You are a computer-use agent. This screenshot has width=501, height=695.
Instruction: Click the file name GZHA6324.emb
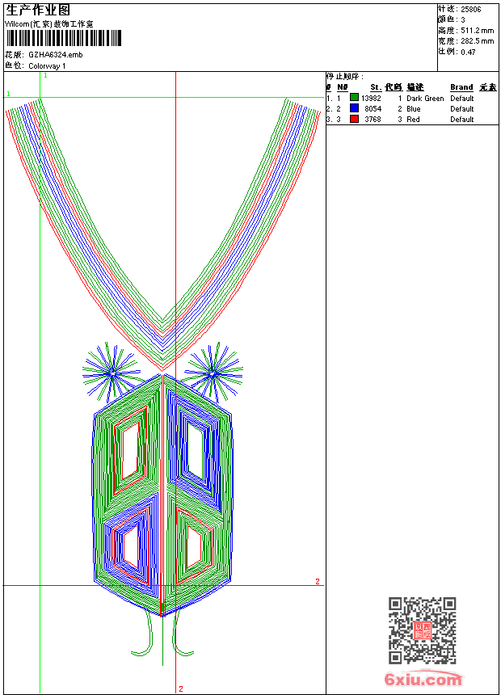[x=56, y=55]
